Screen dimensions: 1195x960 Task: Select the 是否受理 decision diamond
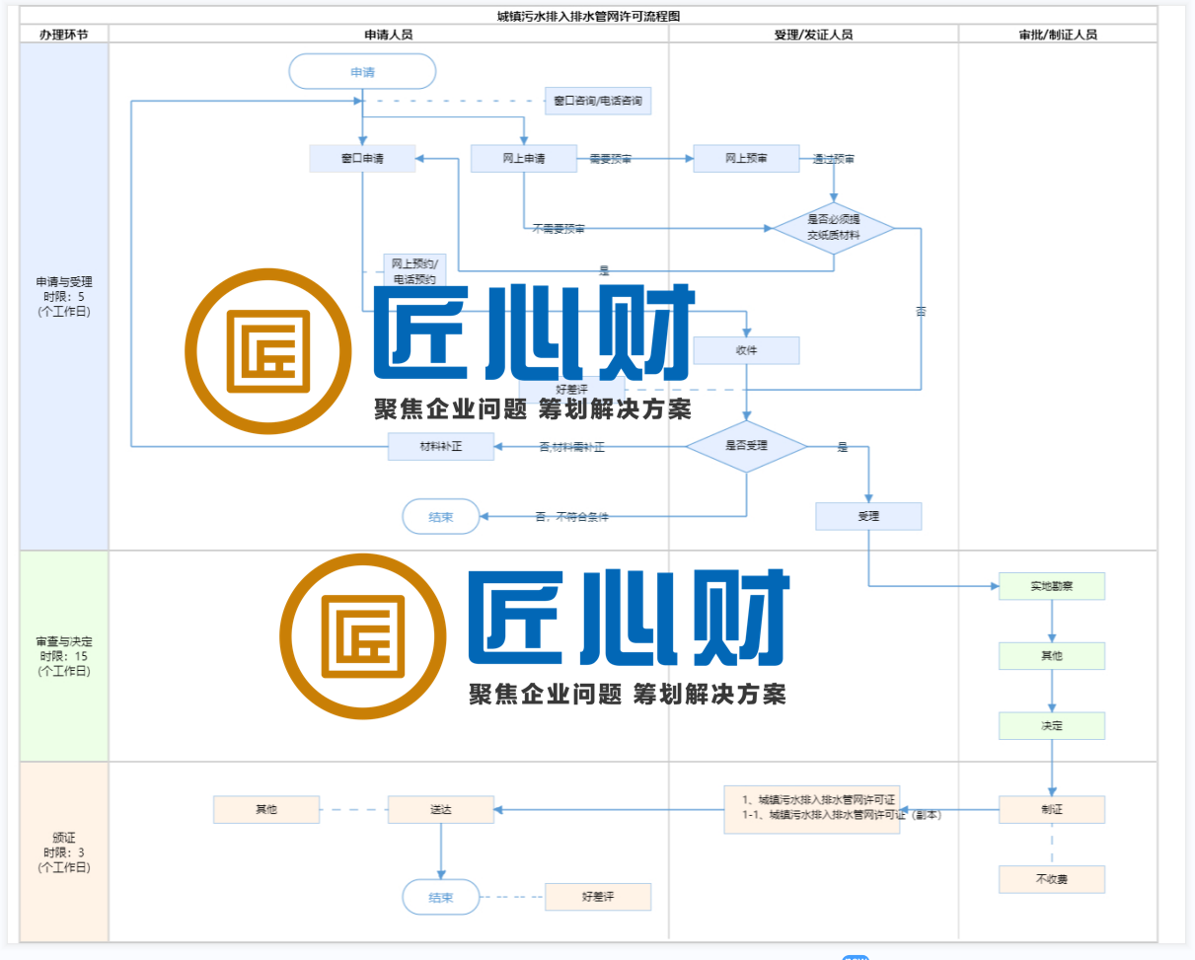[x=747, y=446]
